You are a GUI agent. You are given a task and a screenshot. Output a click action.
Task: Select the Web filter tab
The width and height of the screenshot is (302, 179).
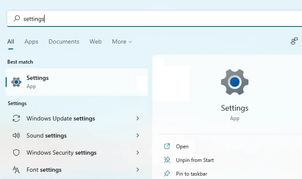96,41
